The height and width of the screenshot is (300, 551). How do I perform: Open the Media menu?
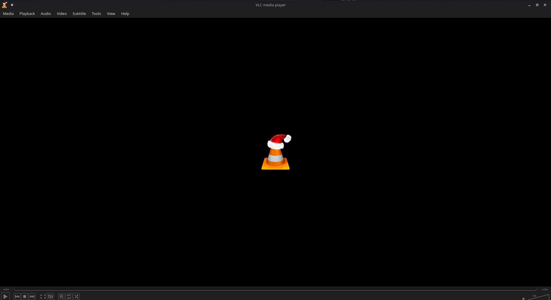pos(8,13)
